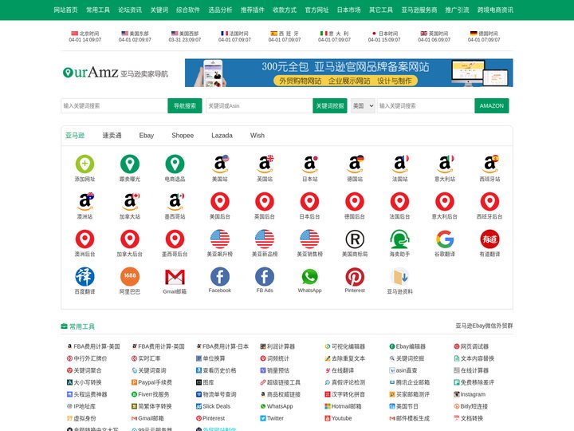Viewport: 574px width, 431px height.
Task: Open the Amazon 法国站 icon
Action: (x=399, y=164)
